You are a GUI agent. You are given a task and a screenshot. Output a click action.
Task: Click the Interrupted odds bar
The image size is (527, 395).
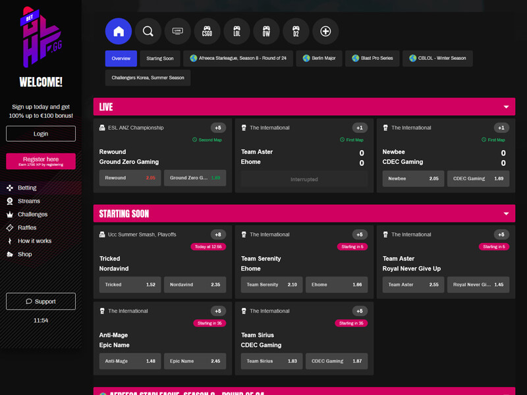click(x=304, y=179)
